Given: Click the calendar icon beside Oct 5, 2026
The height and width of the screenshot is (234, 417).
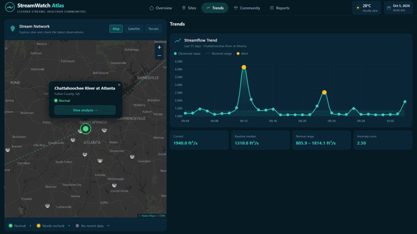Looking at the screenshot, I should 389,8.
